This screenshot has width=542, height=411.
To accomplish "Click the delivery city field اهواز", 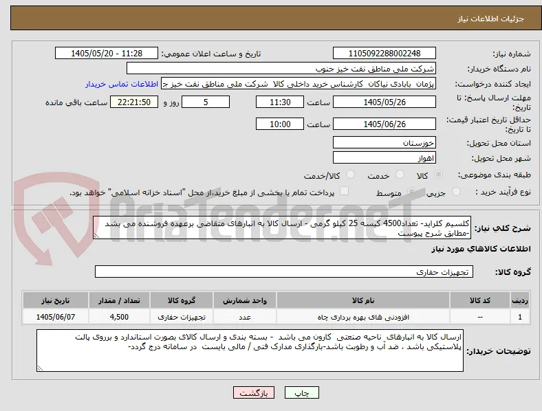I will tap(384, 158).
